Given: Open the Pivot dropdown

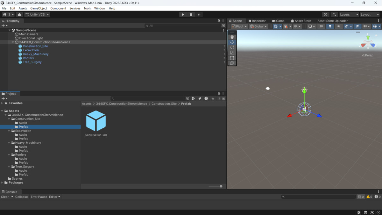Looking at the screenshot, I should 239,26.
